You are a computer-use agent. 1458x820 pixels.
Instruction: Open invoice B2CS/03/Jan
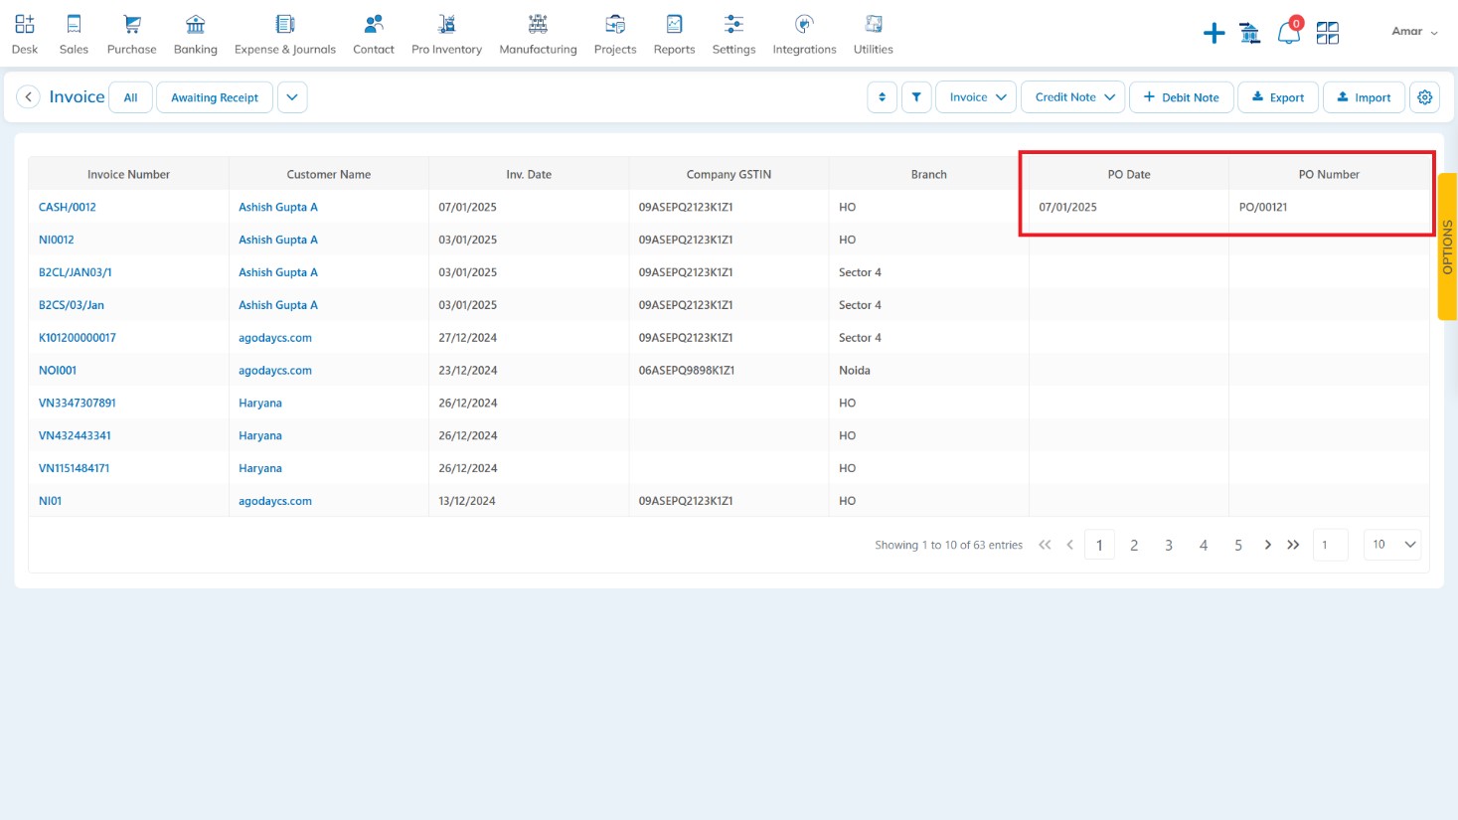tap(72, 305)
